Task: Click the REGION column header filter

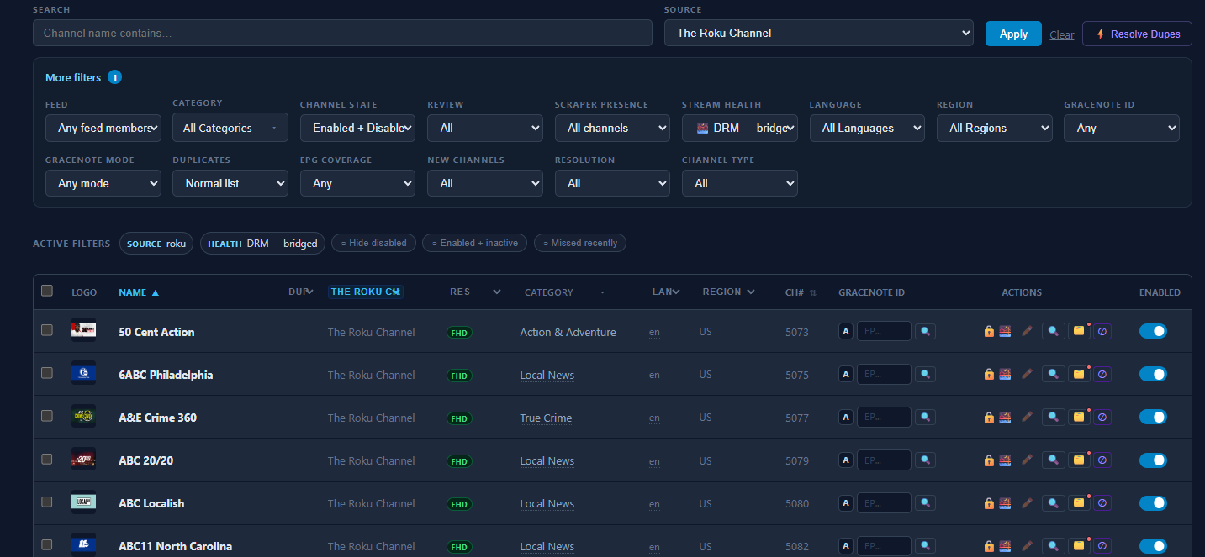Action: pyautogui.click(x=728, y=292)
